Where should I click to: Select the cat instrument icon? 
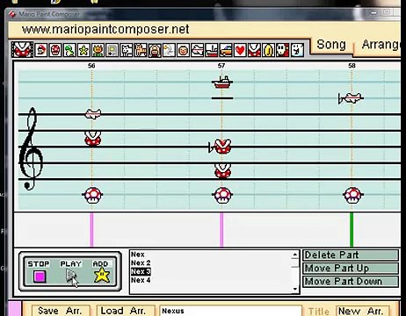click(141, 50)
